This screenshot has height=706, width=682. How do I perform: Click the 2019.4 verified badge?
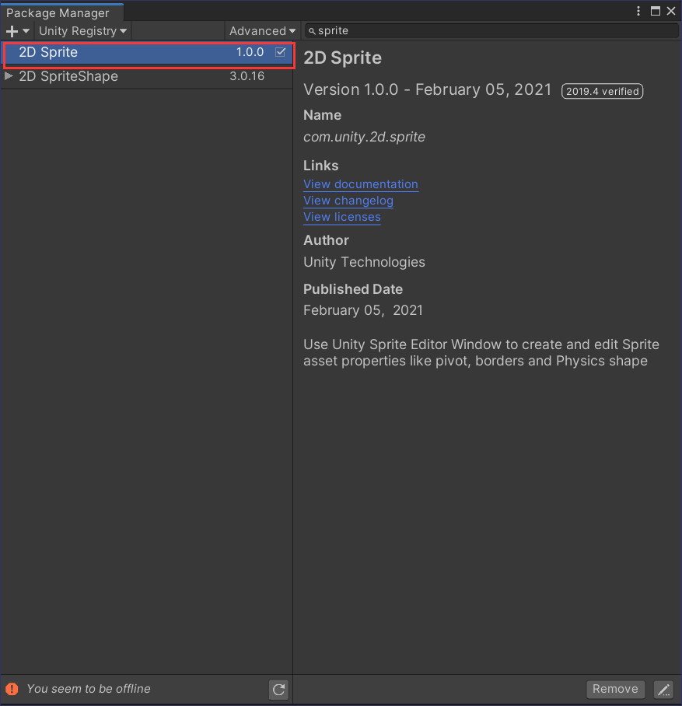coord(602,92)
